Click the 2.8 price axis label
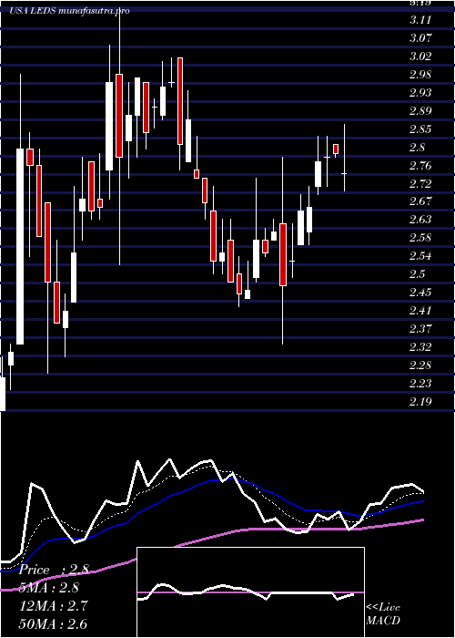Screen dimensions: 455x638 pyautogui.click(x=417, y=148)
